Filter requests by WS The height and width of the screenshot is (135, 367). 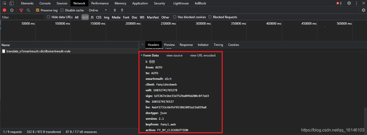pyautogui.click(x=142, y=17)
